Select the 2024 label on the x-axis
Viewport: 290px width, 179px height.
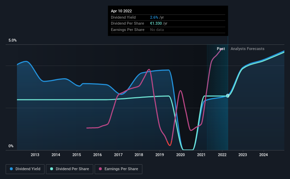tap(264, 155)
